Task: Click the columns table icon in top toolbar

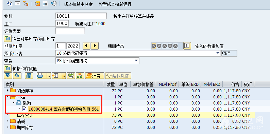Action: pos(45,4)
